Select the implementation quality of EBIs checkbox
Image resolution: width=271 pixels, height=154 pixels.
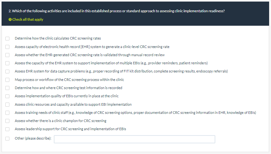[x=7, y=96]
